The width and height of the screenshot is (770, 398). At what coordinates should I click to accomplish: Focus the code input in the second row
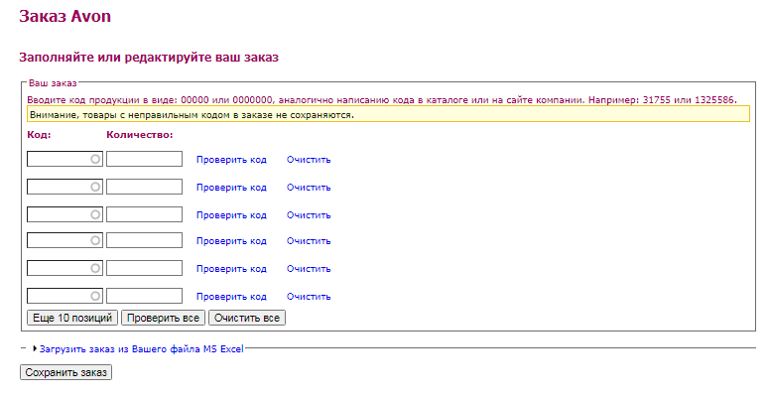(x=64, y=187)
